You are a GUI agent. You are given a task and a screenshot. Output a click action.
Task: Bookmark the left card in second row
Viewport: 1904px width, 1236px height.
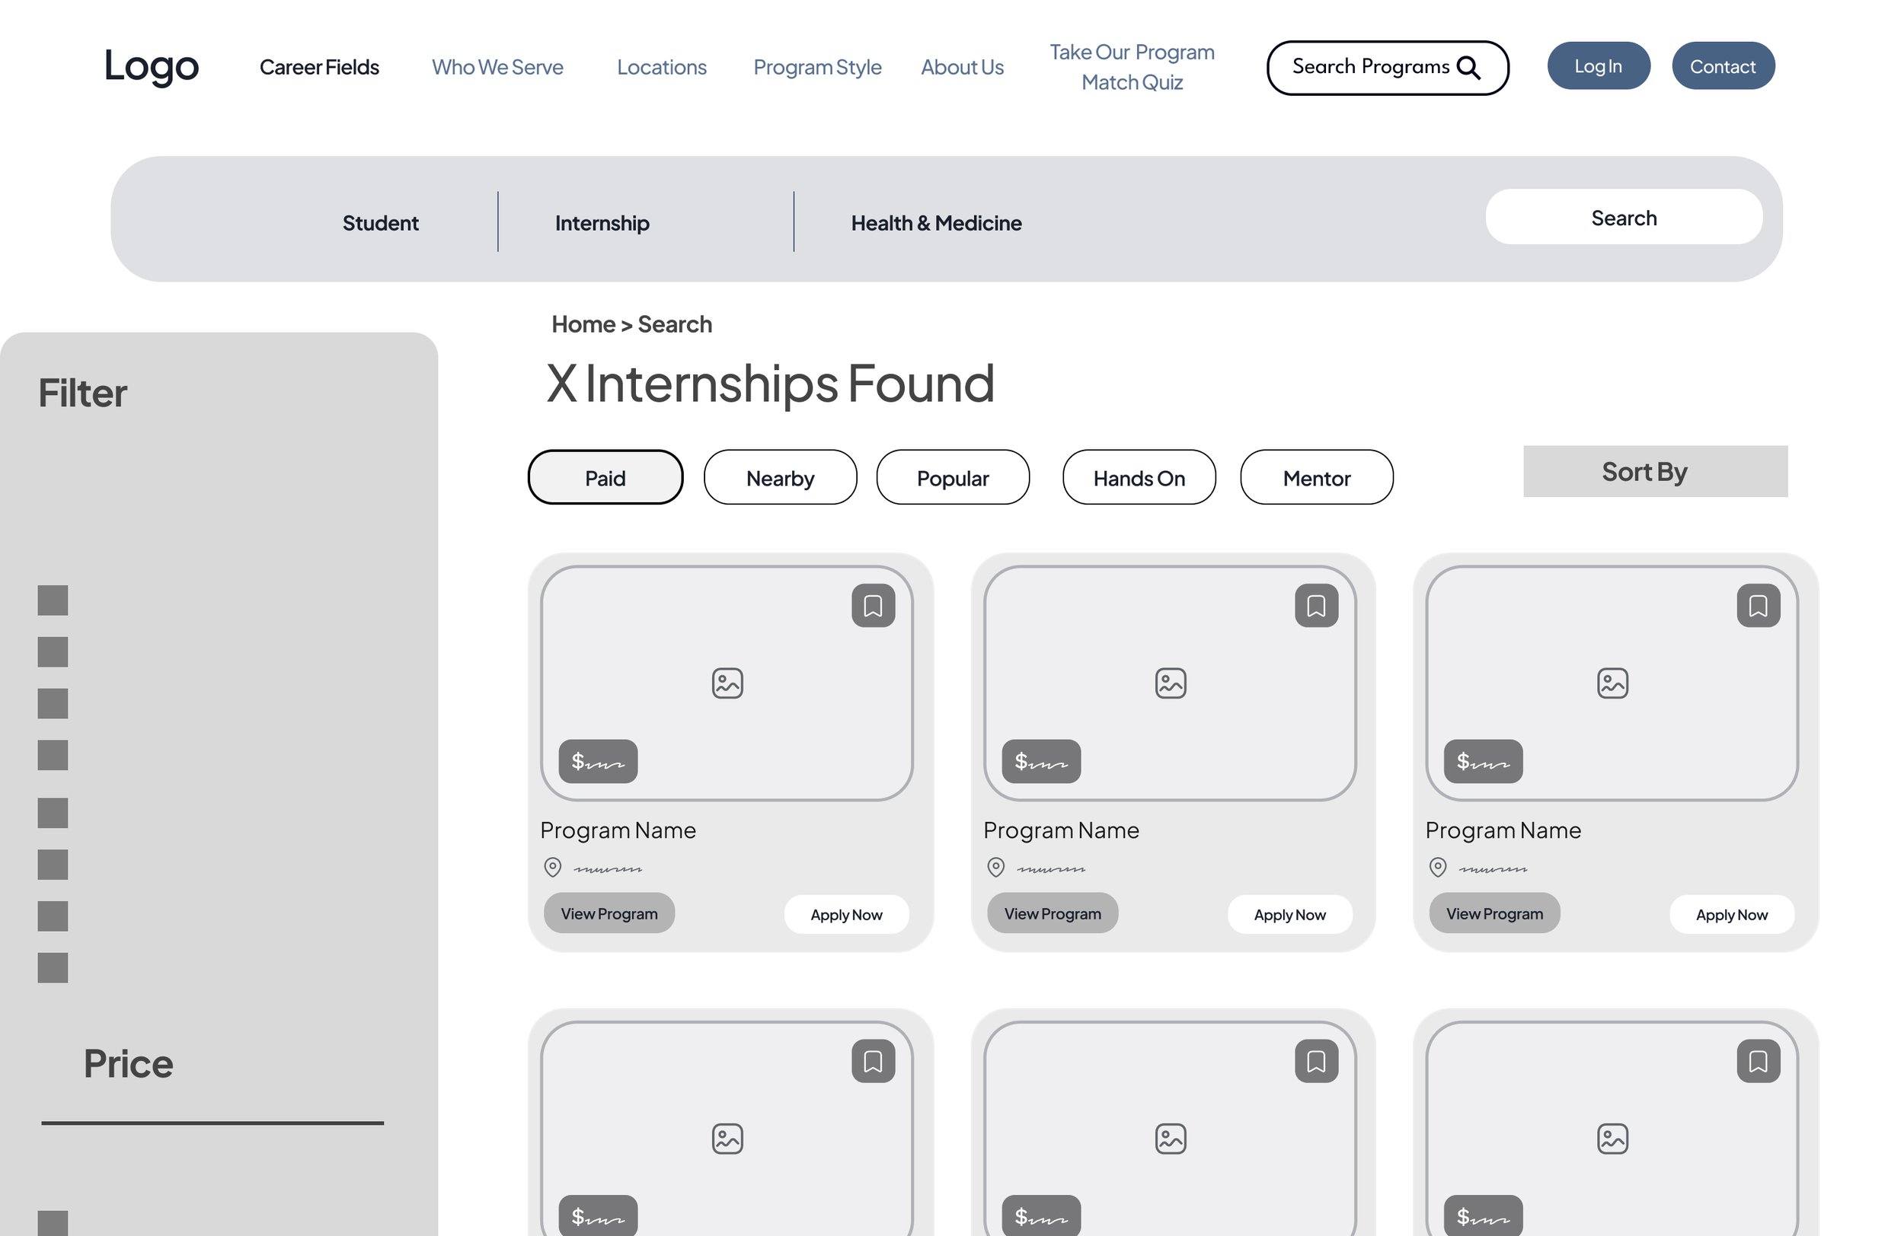pyautogui.click(x=873, y=1061)
